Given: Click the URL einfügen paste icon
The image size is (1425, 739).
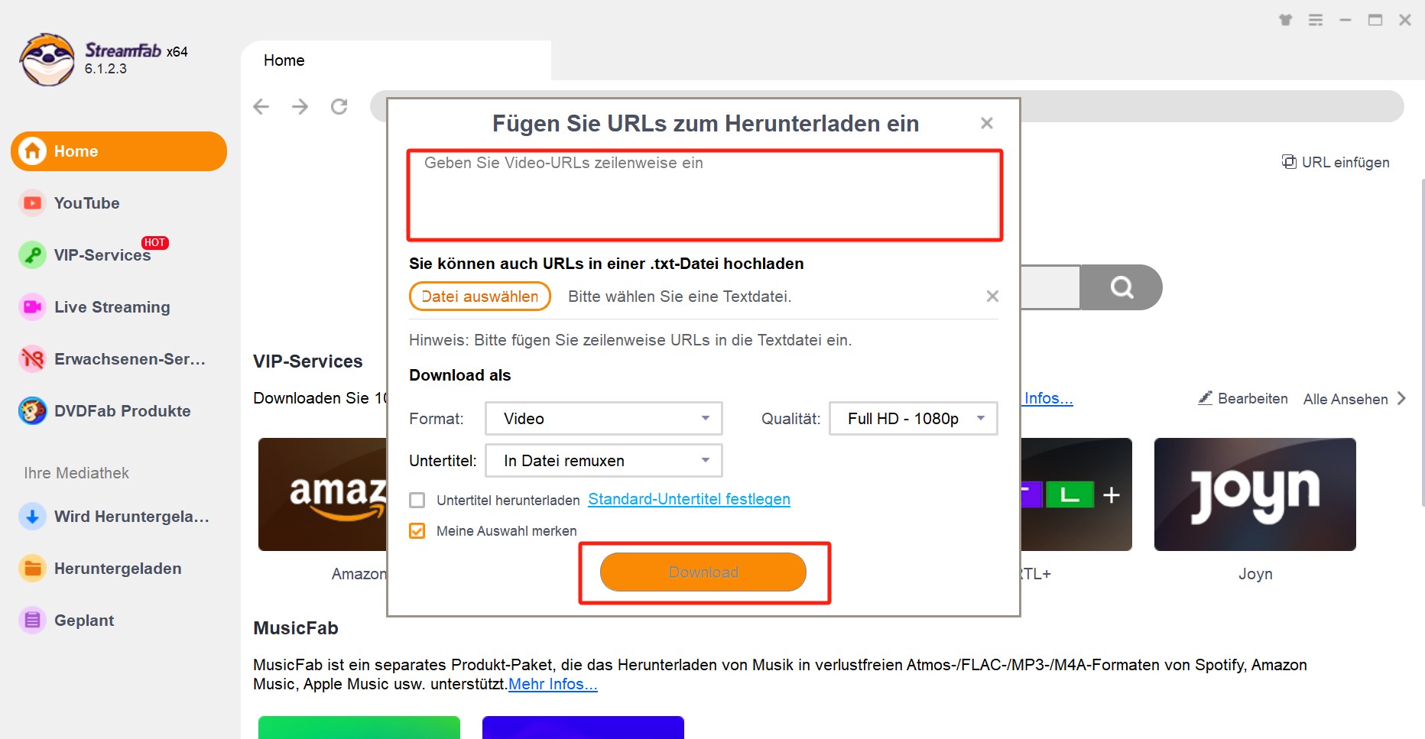Looking at the screenshot, I should coord(1289,162).
